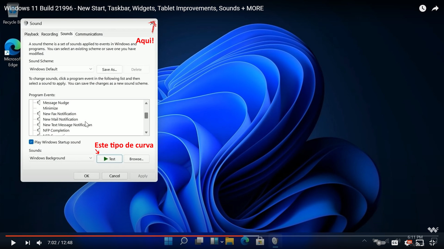Share the video via the arrow icon
The image size is (444, 249).
click(435, 9)
